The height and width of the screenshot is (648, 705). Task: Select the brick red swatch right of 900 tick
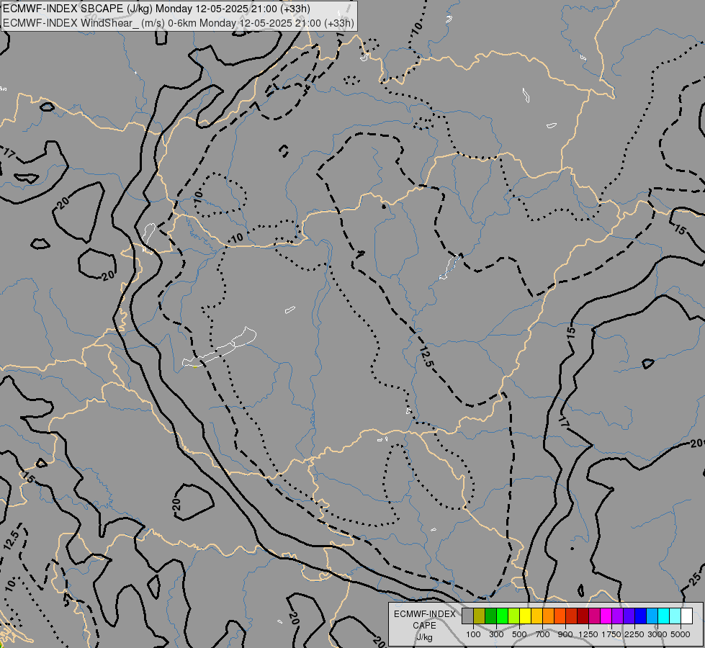click(572, 616)
